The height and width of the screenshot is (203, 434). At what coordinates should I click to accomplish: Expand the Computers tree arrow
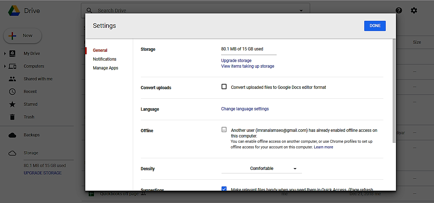pyautogui.click(x=5, y=66)
